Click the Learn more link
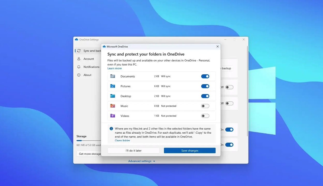 coord(115,68)
